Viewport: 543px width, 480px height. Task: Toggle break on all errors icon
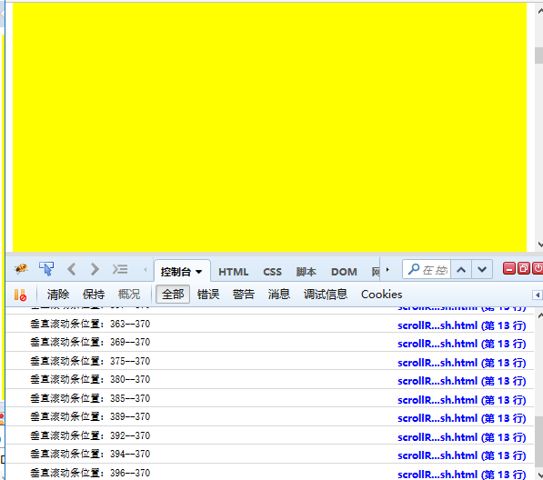20,295
